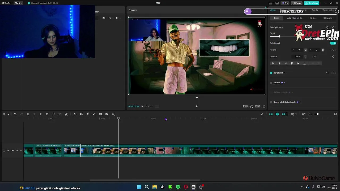Image resolution: width=340 pixels, height=191 pixels.
Task: Open the Menü dropdown
Action: 18,3
